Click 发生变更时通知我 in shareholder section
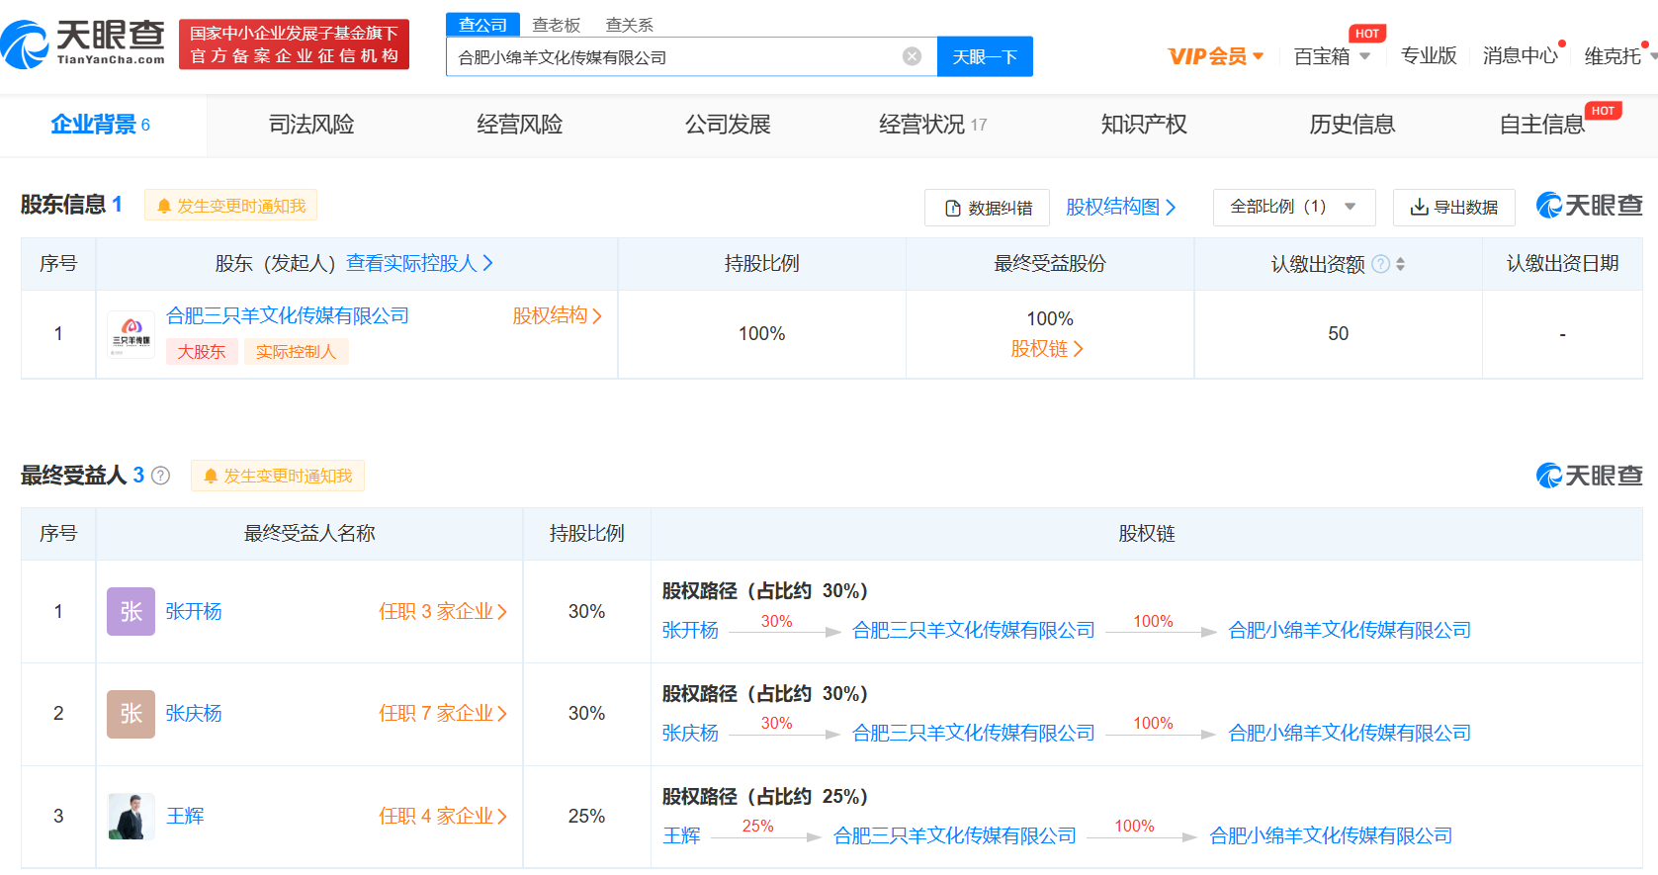Image resolution: width=1658 pixels, height=875 pixels. point(231,206)
